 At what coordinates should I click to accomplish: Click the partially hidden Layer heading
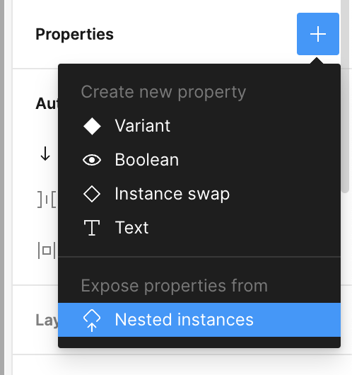[47, 321]
